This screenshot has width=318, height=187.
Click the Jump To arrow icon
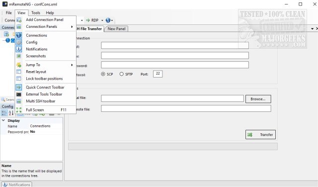pyautogui.click(x=19, y=65)
